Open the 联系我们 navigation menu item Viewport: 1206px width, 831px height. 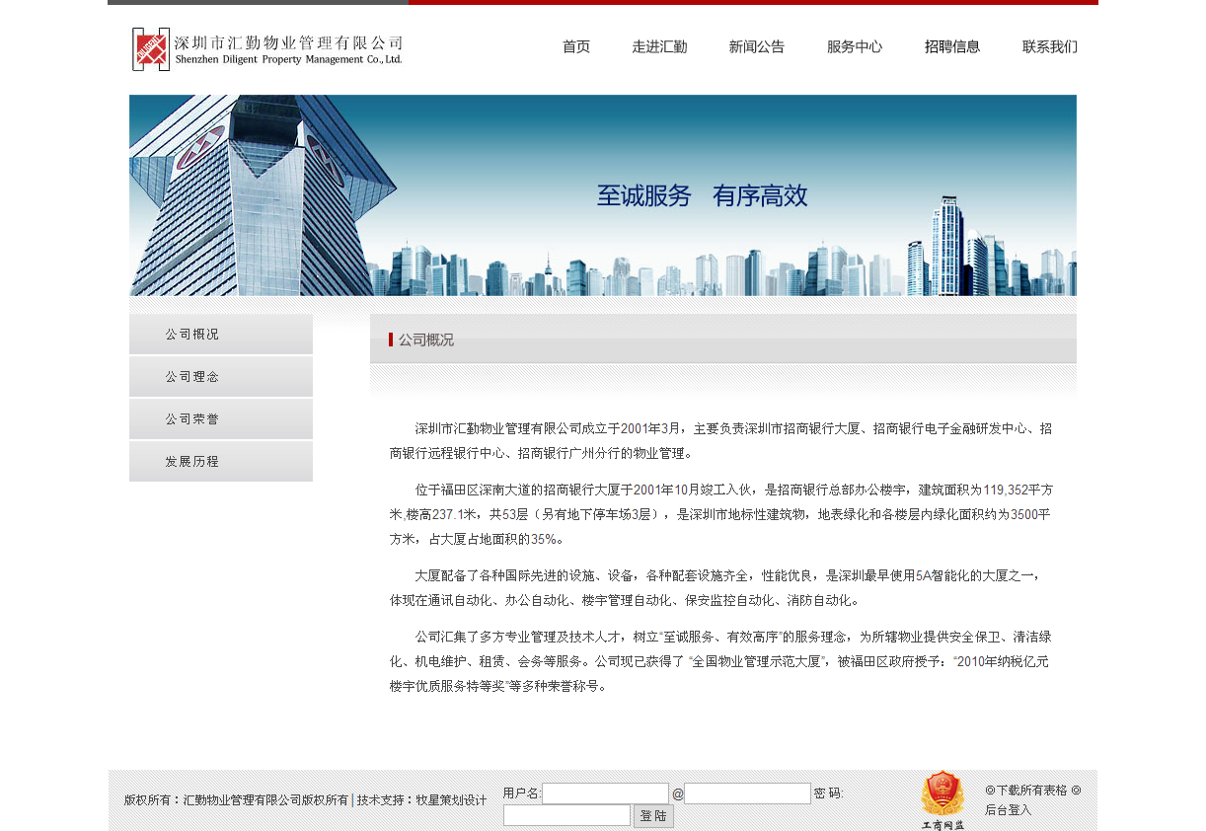pos(1049,46)
